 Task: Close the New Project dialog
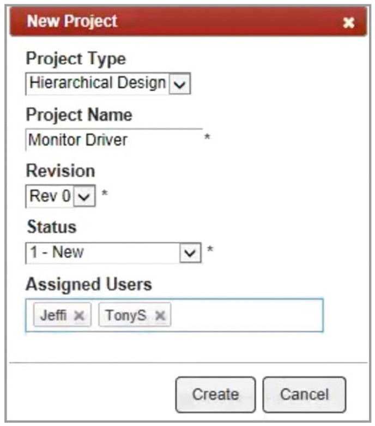click(348, 22)
